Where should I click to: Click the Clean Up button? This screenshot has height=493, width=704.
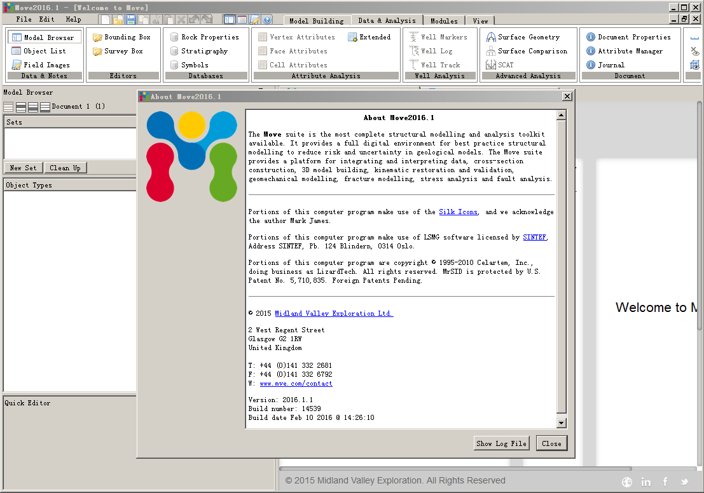65,168
